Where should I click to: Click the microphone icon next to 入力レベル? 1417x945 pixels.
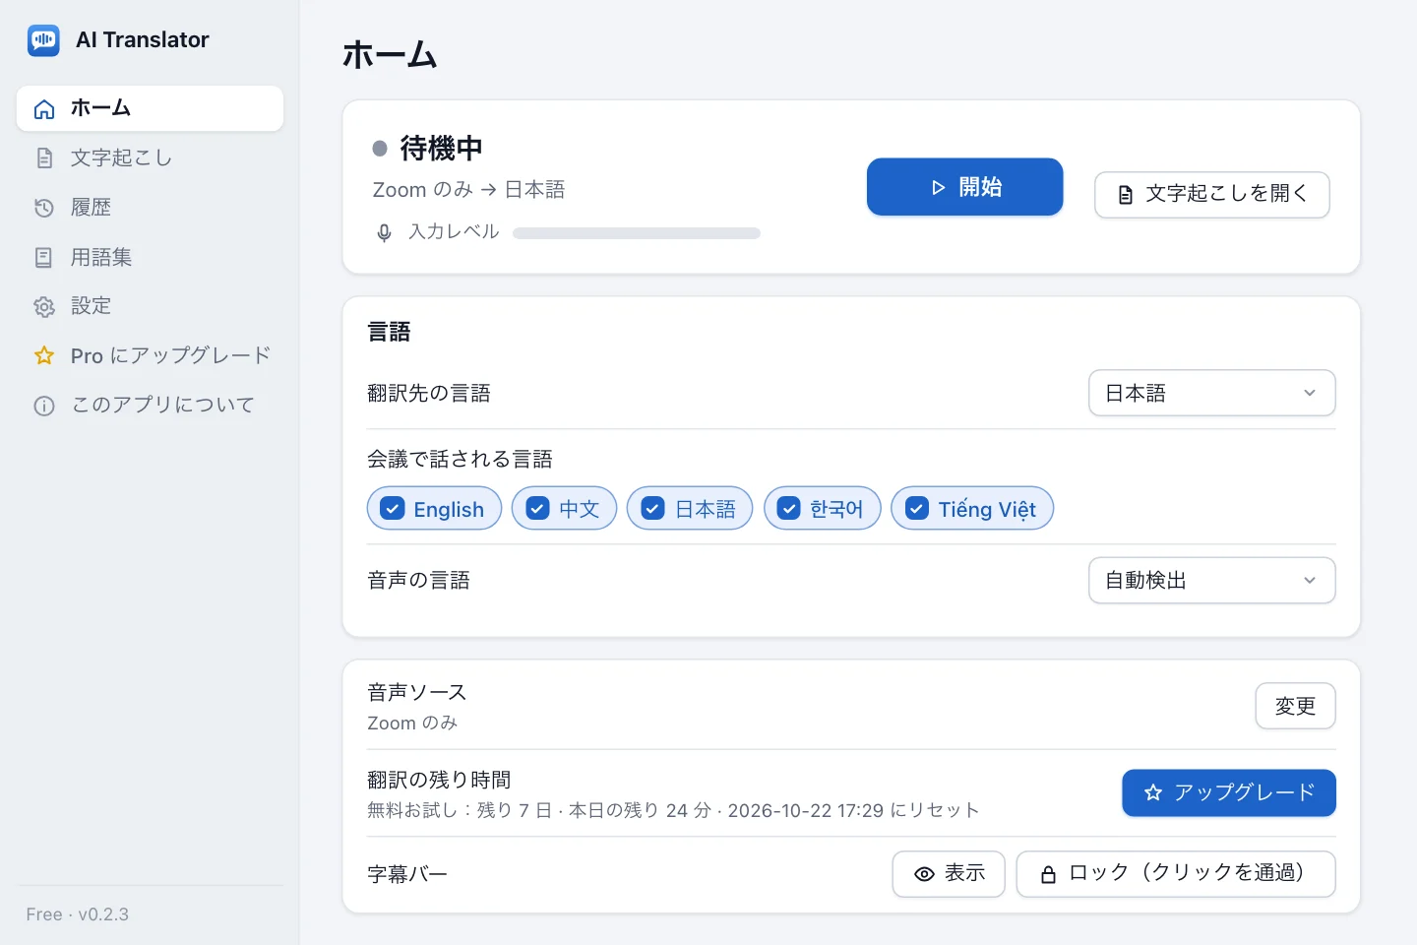(385, 233)
